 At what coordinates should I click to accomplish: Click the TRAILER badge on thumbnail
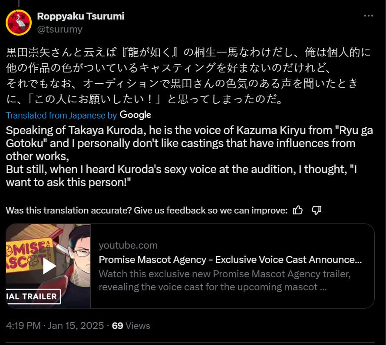tap(33, 296)
